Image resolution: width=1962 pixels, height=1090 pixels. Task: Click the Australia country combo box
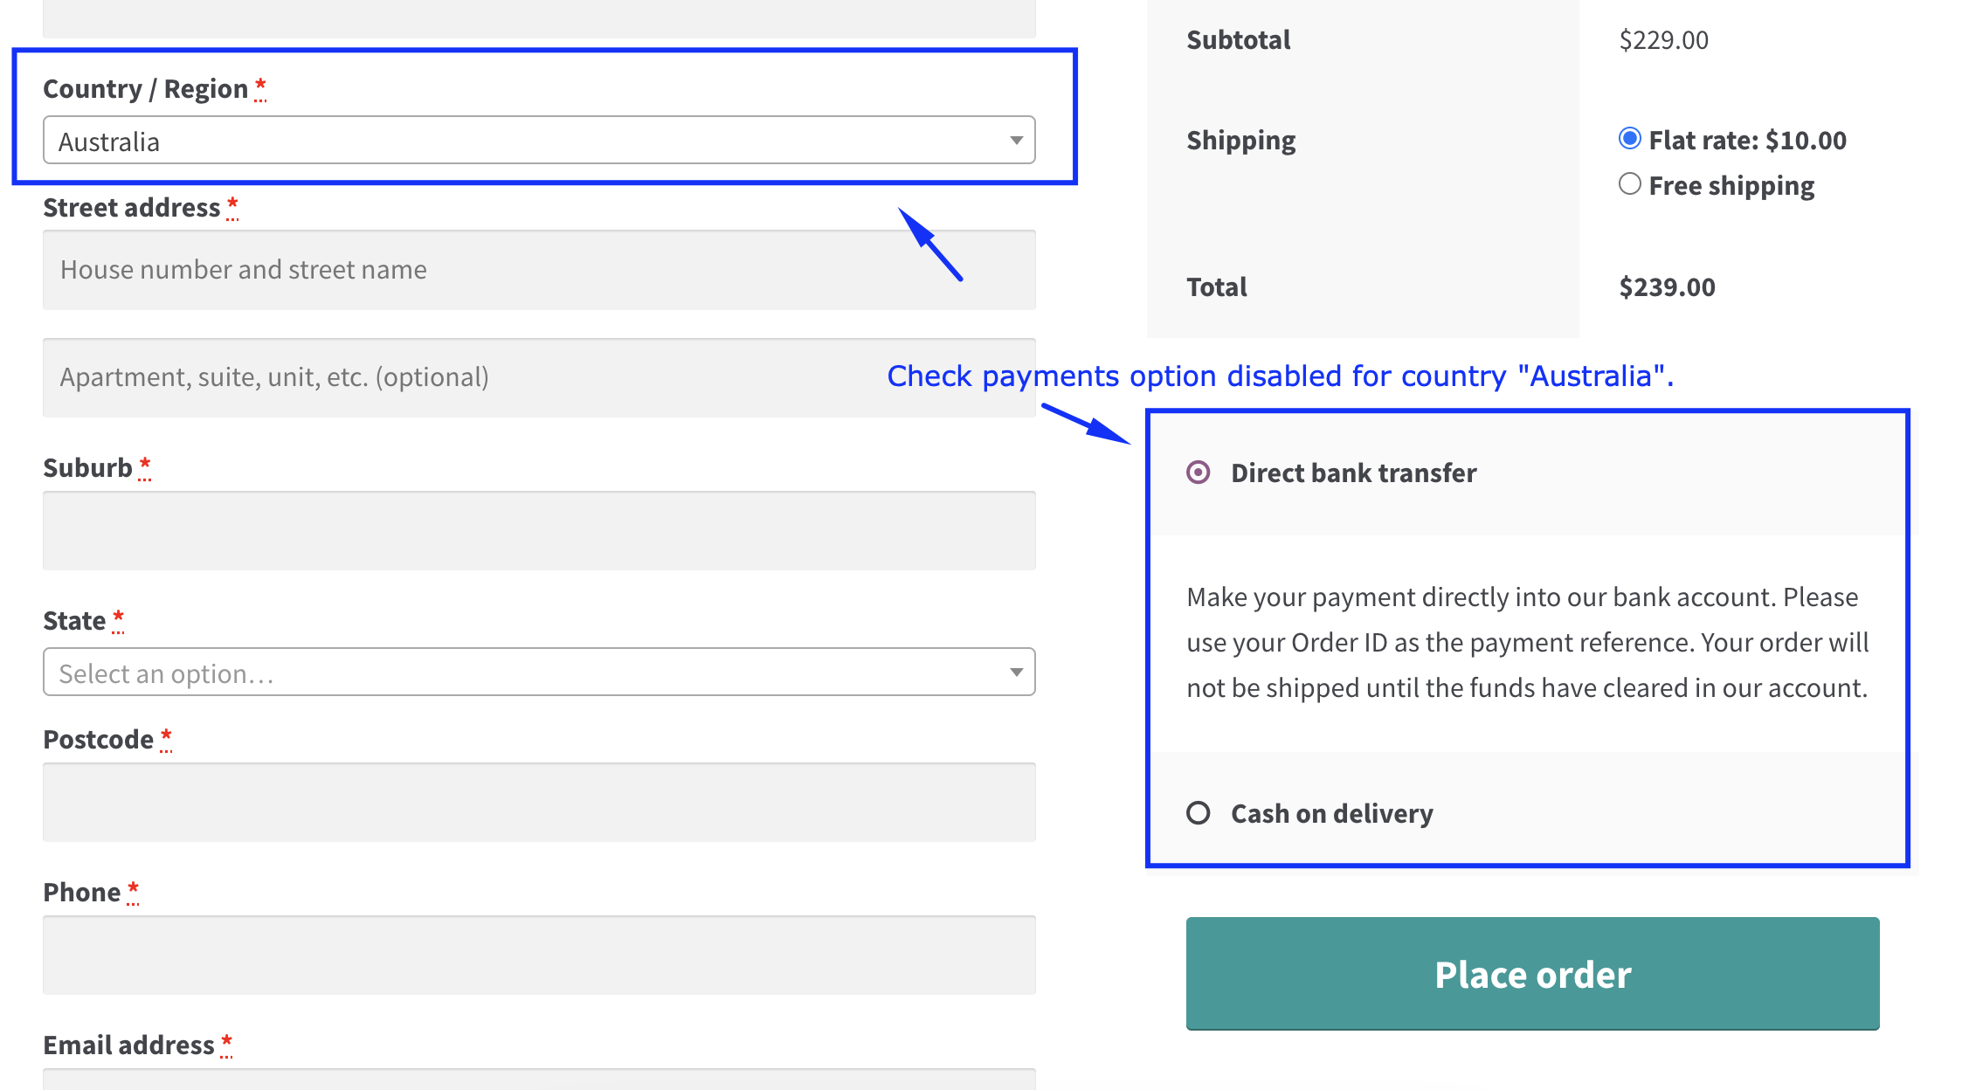(x=539, y=140)
